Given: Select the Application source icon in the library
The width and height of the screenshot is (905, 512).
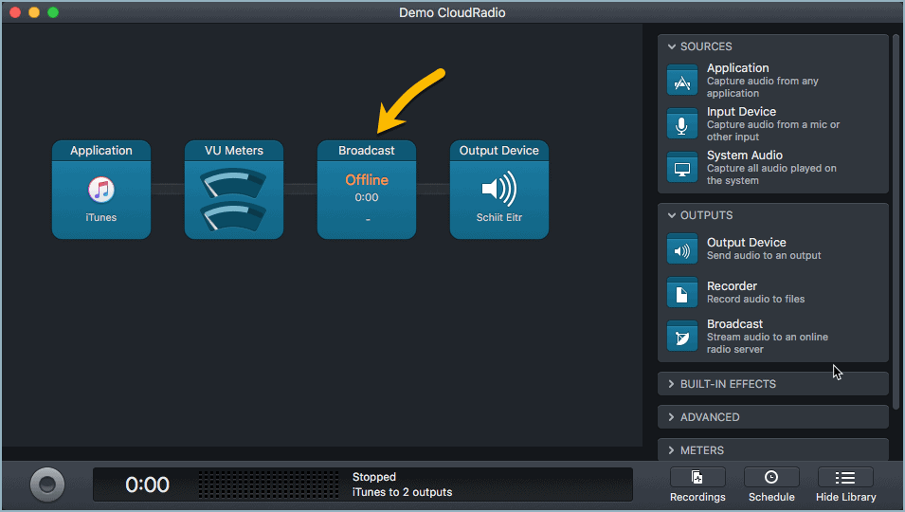Looking at the screenshot, I should tap(681, 81).
